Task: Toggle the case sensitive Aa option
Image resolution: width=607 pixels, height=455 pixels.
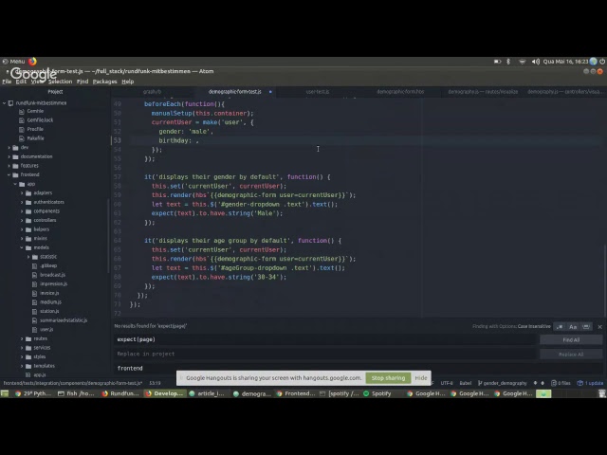Action: click(573, 327)
